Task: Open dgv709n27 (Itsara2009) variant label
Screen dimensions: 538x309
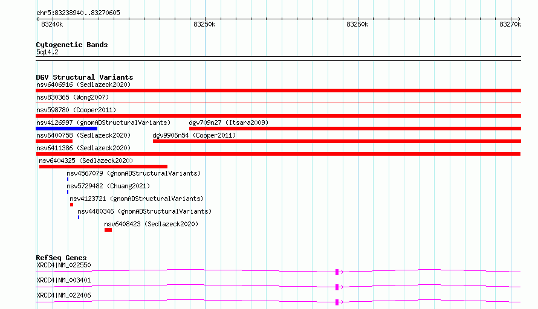Action: click(228, 123)
